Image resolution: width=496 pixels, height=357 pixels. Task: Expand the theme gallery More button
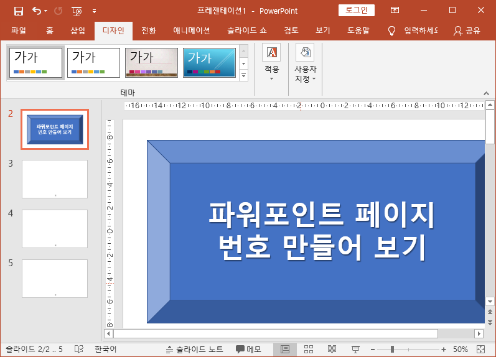243,75
